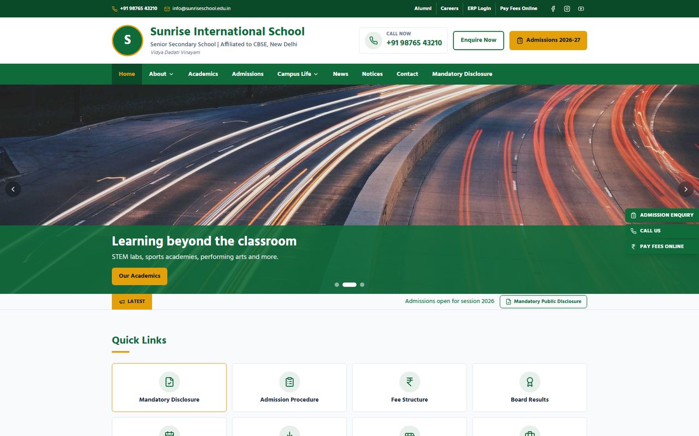This screenshot has height=436, width=699.
Task: Click the Latest news tag
Action: point(132,302)
